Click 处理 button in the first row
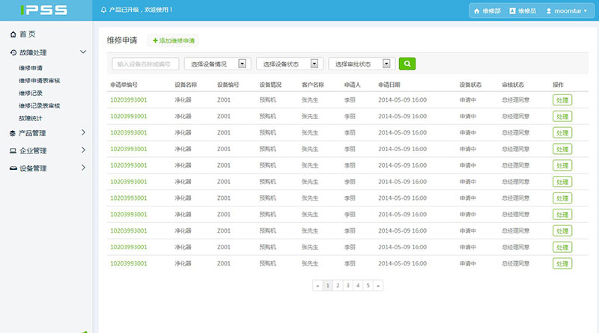Screen dimensions: 599x333 (562, 100)
